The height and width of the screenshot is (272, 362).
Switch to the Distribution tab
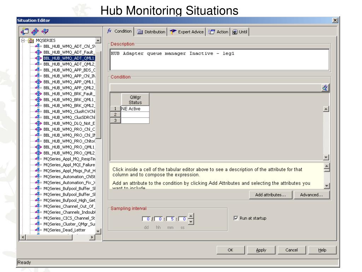(151, 32)
